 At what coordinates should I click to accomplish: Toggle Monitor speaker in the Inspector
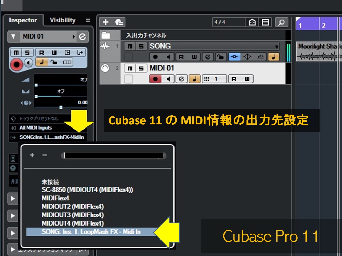[28, 63]
